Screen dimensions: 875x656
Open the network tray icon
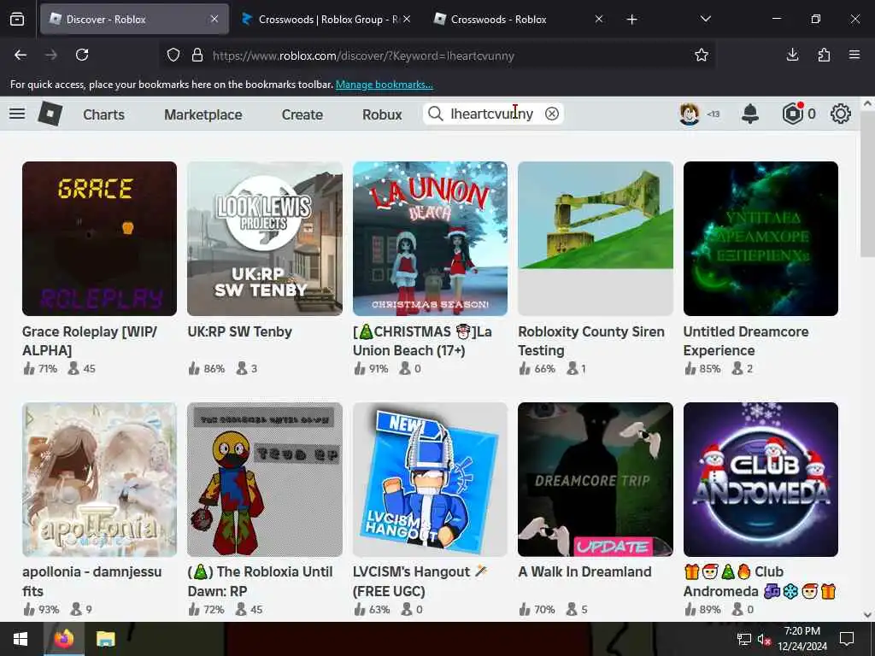click(x=743, y=639)
